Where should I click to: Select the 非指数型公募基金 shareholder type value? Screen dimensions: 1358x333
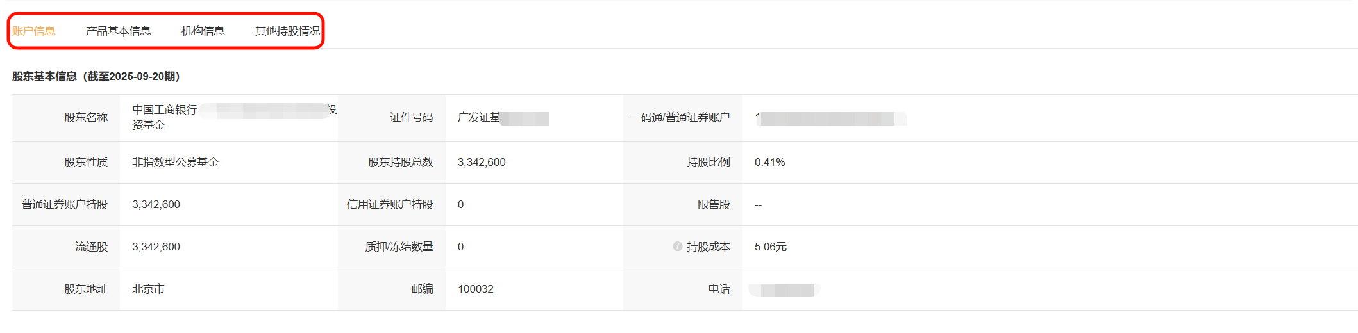pyautogui.click(x=175, y=162)
